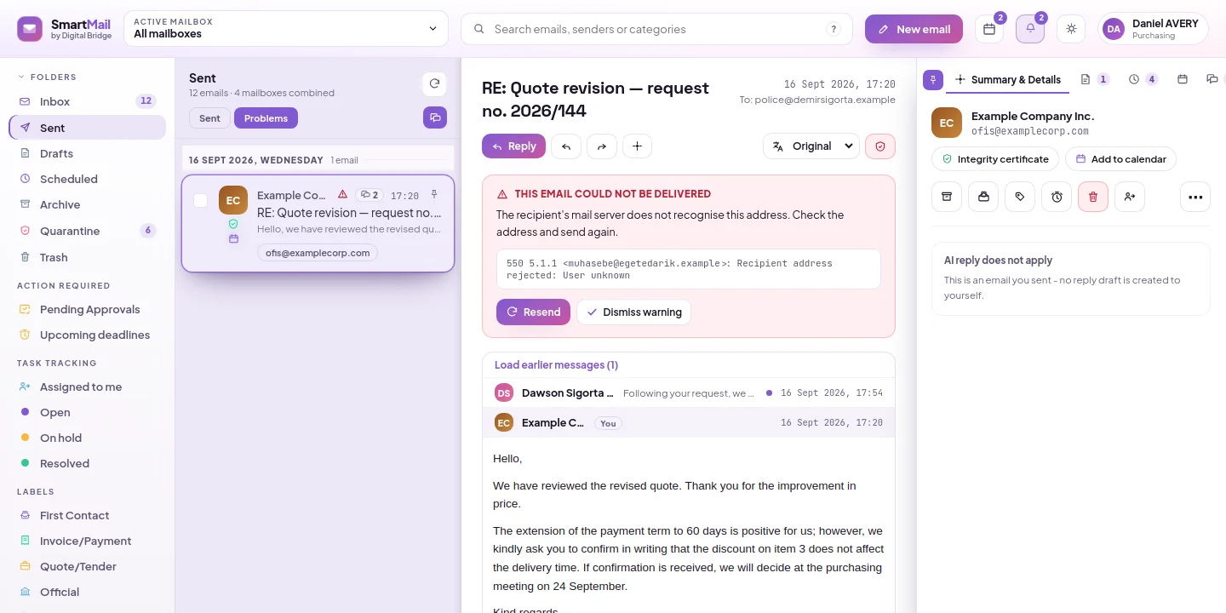Collapse the Folders section chevron
The width and height of the screenshot is (1226, 613).
point(21,77)
